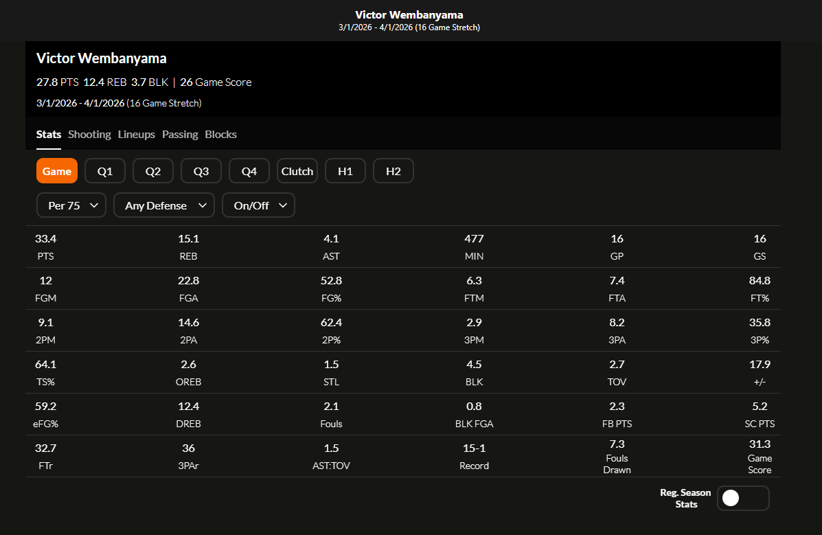Viewport: 822px width, 535px height.
Task: Select the Game filter button
Action: [56, 171]
